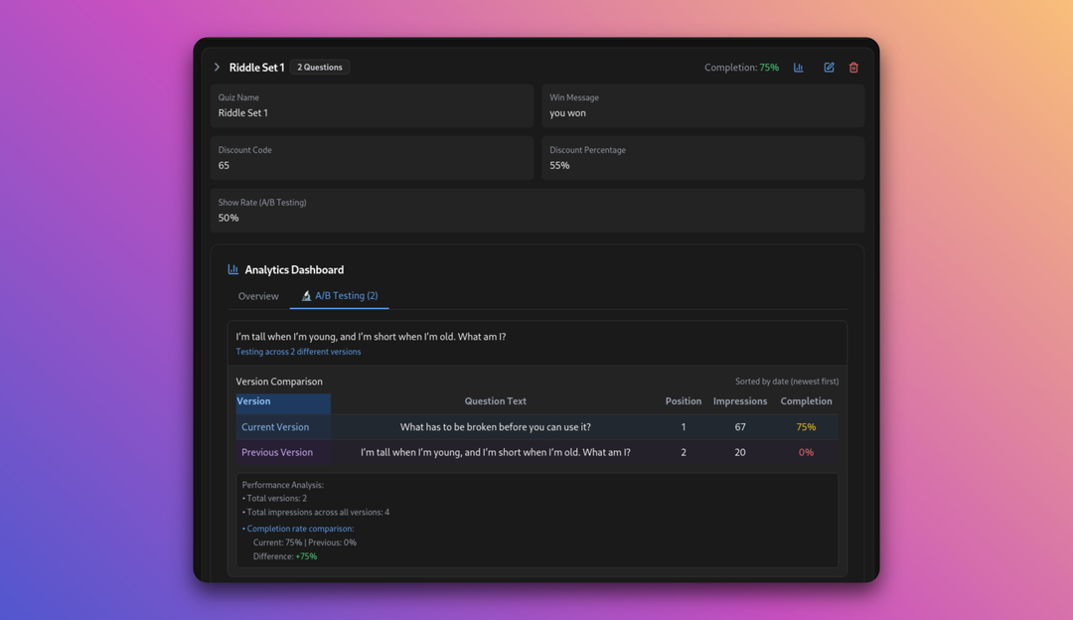Select the Previous Version row label
Viewport: 1073px width, 620px height.
pyautogui.click(x=277, y=452)
